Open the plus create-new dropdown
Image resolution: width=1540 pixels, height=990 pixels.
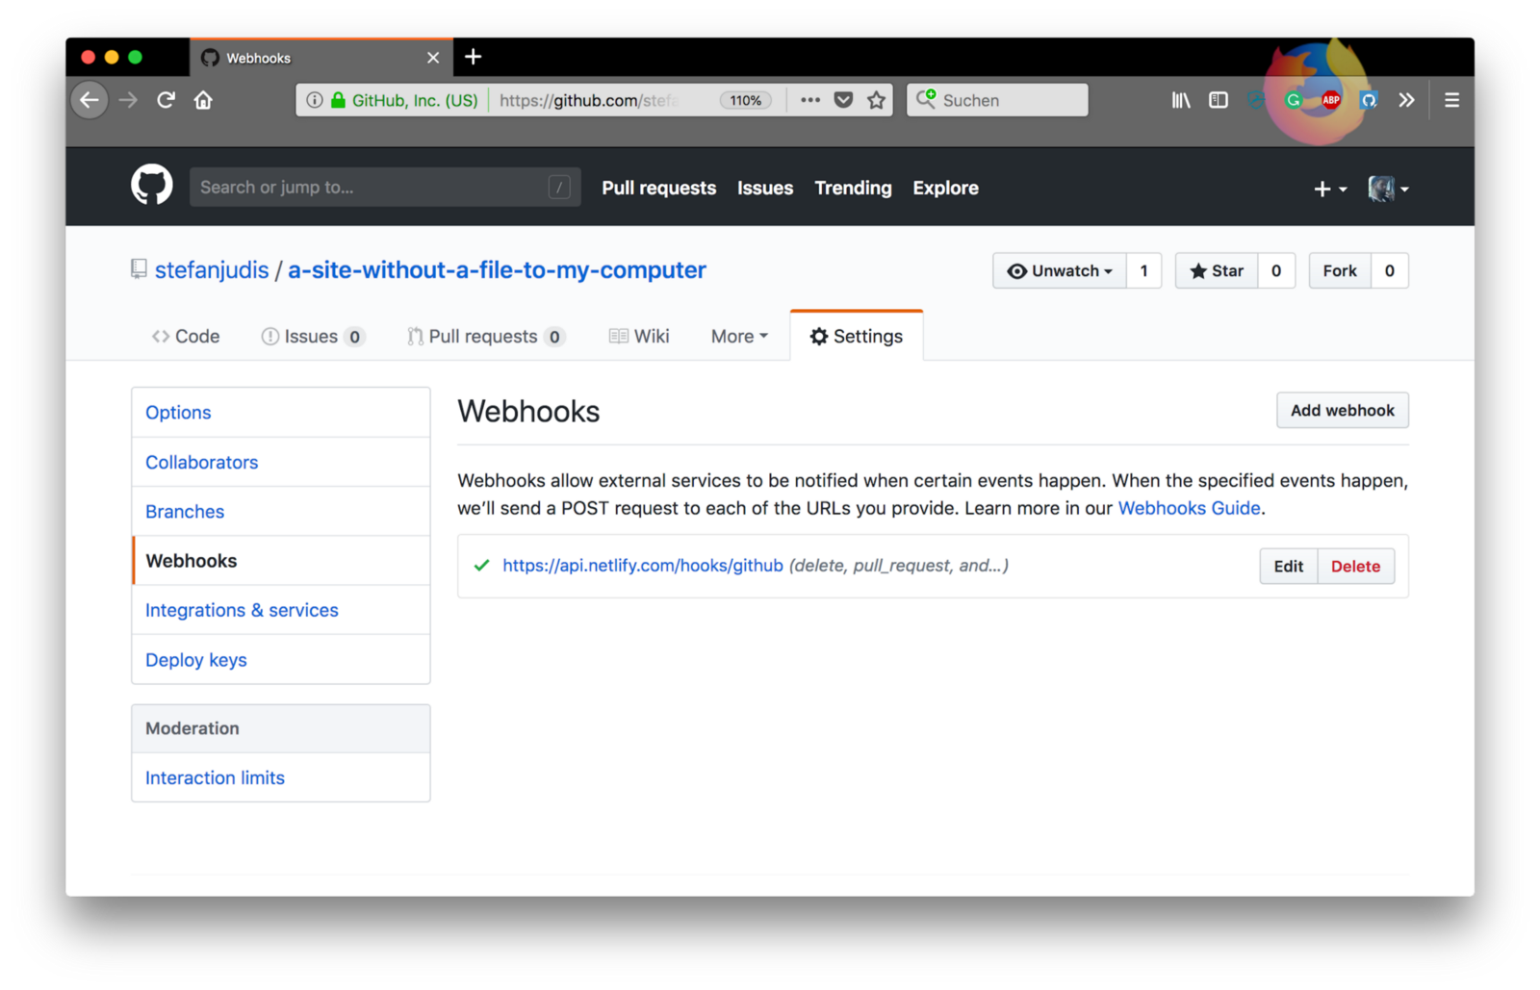pyautogui.click(x=1330, y=190)
